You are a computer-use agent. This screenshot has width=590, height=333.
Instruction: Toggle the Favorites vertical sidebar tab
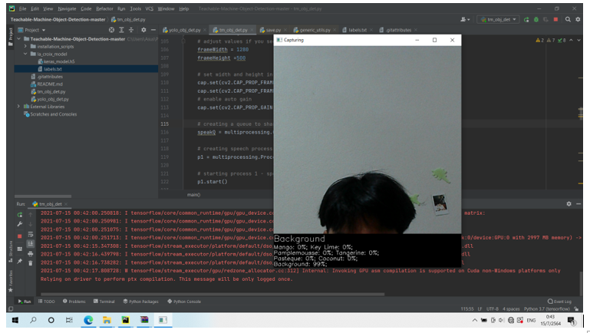point(10,280)
